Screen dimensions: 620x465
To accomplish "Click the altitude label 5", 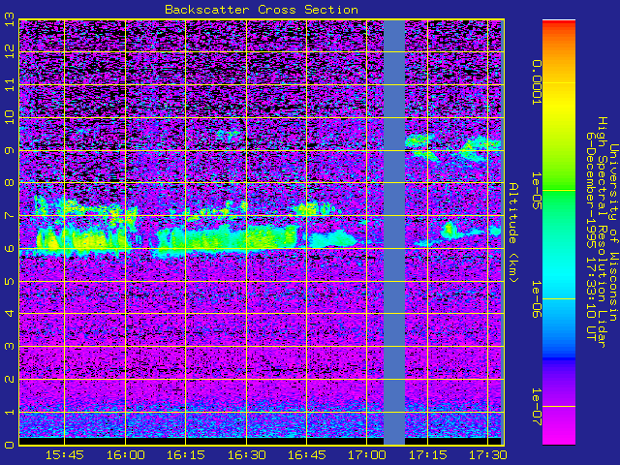I will tap(10, 281).
